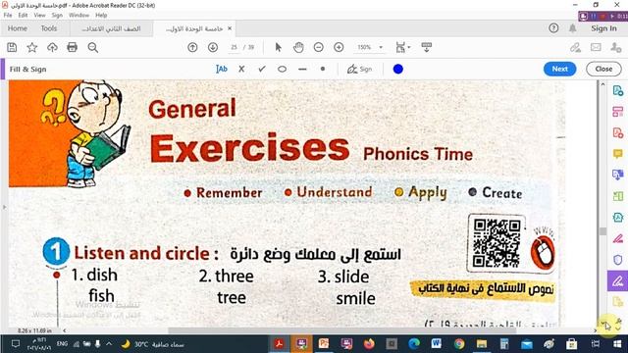628x353 pixels.
Task: Expand the left navigation pane arrow
Action: coord(4,207)
